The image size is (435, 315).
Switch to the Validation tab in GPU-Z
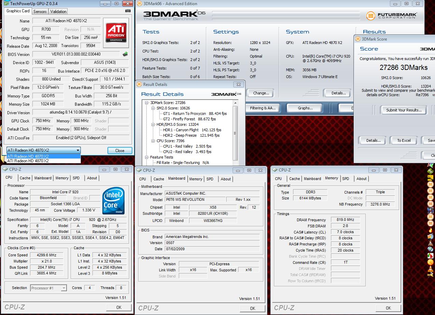pyautogui.click(x=58, y=11)
